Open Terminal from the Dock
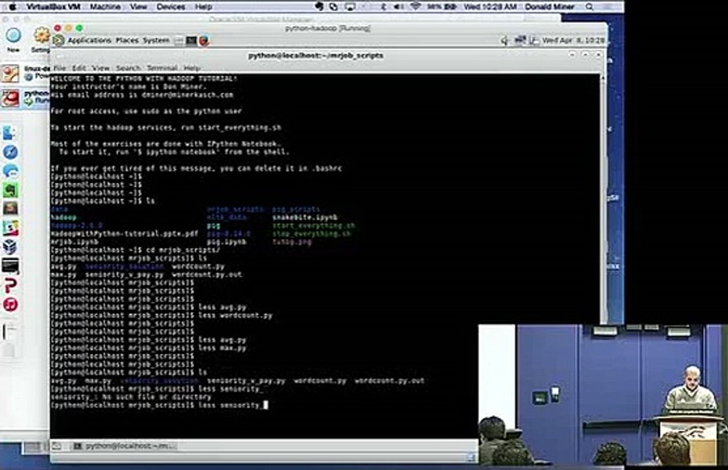The width and height of the screenshot is (728, 470). (x=10, y=266)
